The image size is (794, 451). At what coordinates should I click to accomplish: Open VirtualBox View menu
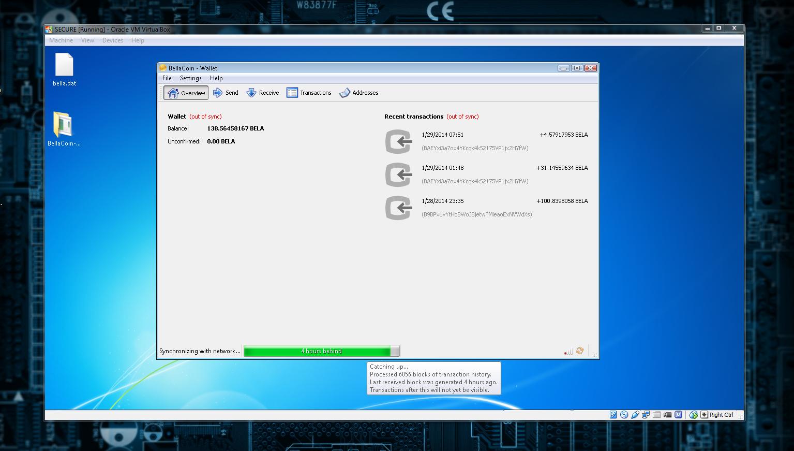(87, 40)
